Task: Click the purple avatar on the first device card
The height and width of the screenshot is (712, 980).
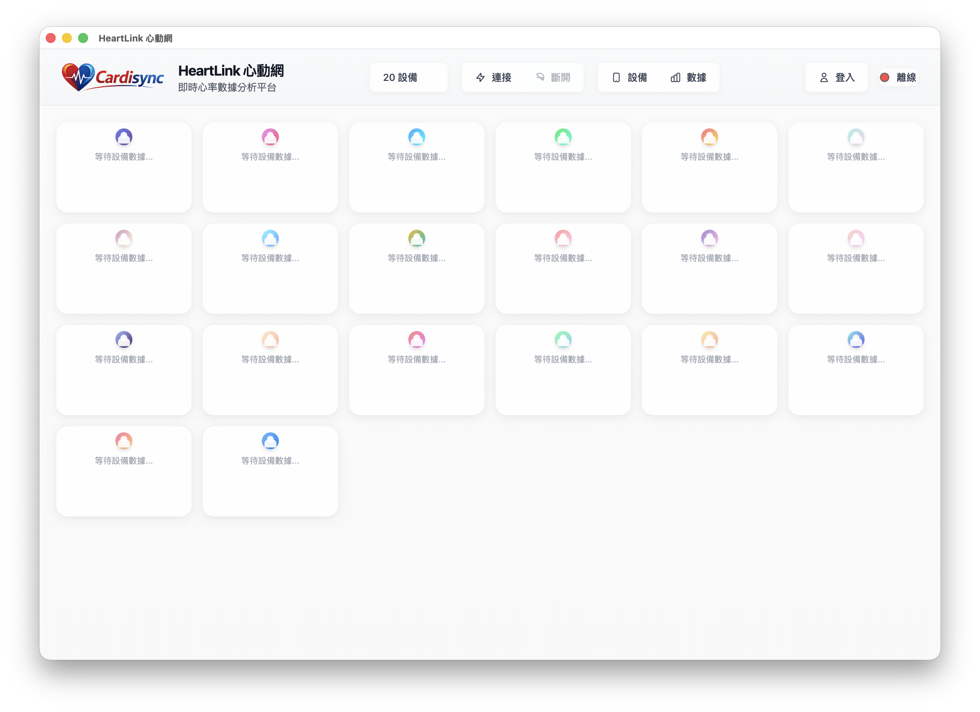Action: click(124, 137)
